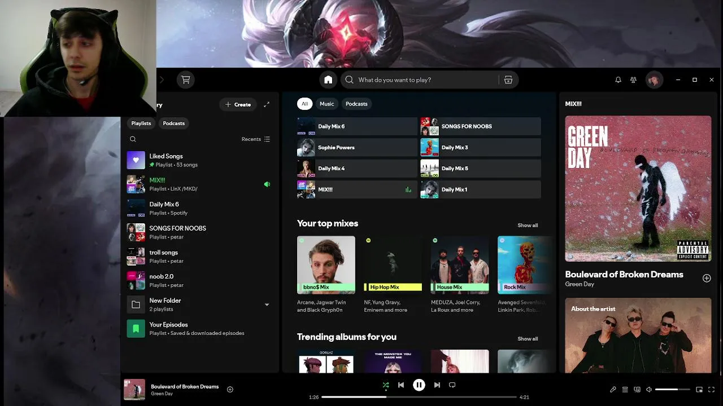
Task: Open the Recents sort dropdown
Action: tap(256, 139)
